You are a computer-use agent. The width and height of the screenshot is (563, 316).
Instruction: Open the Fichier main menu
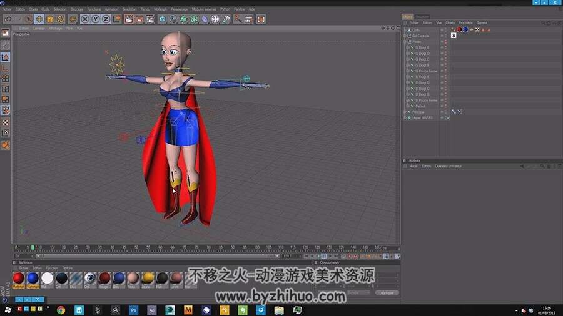pos(7,9)
